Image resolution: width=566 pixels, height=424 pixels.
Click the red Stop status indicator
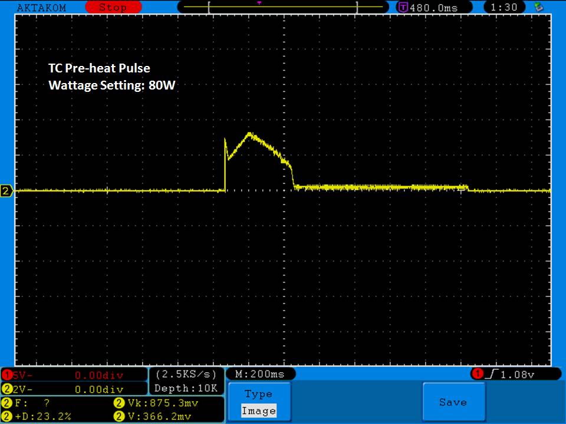tap(112, 8)
